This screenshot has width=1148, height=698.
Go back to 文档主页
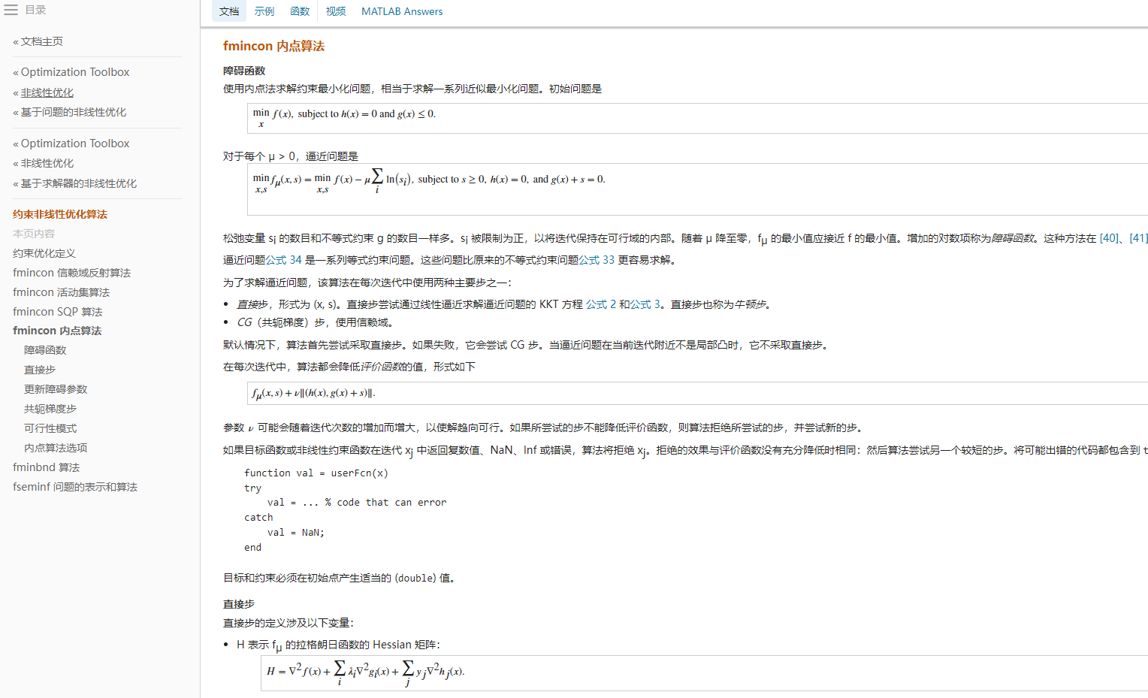41,41
